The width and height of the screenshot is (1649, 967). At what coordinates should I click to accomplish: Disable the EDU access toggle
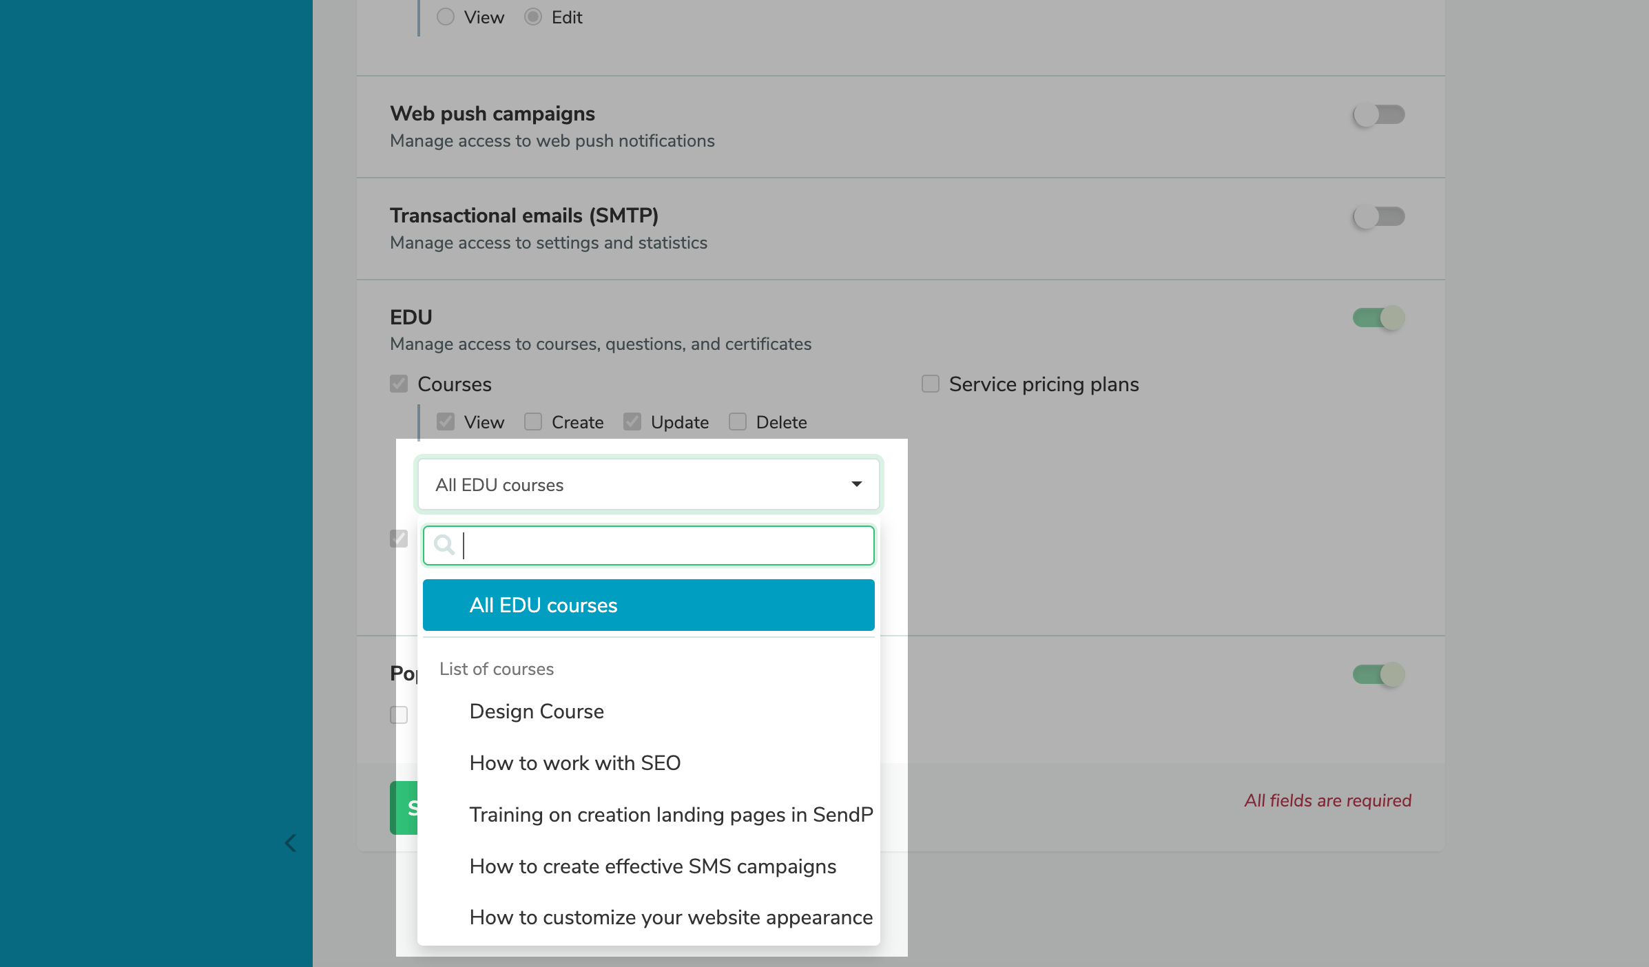[1378, 318]
